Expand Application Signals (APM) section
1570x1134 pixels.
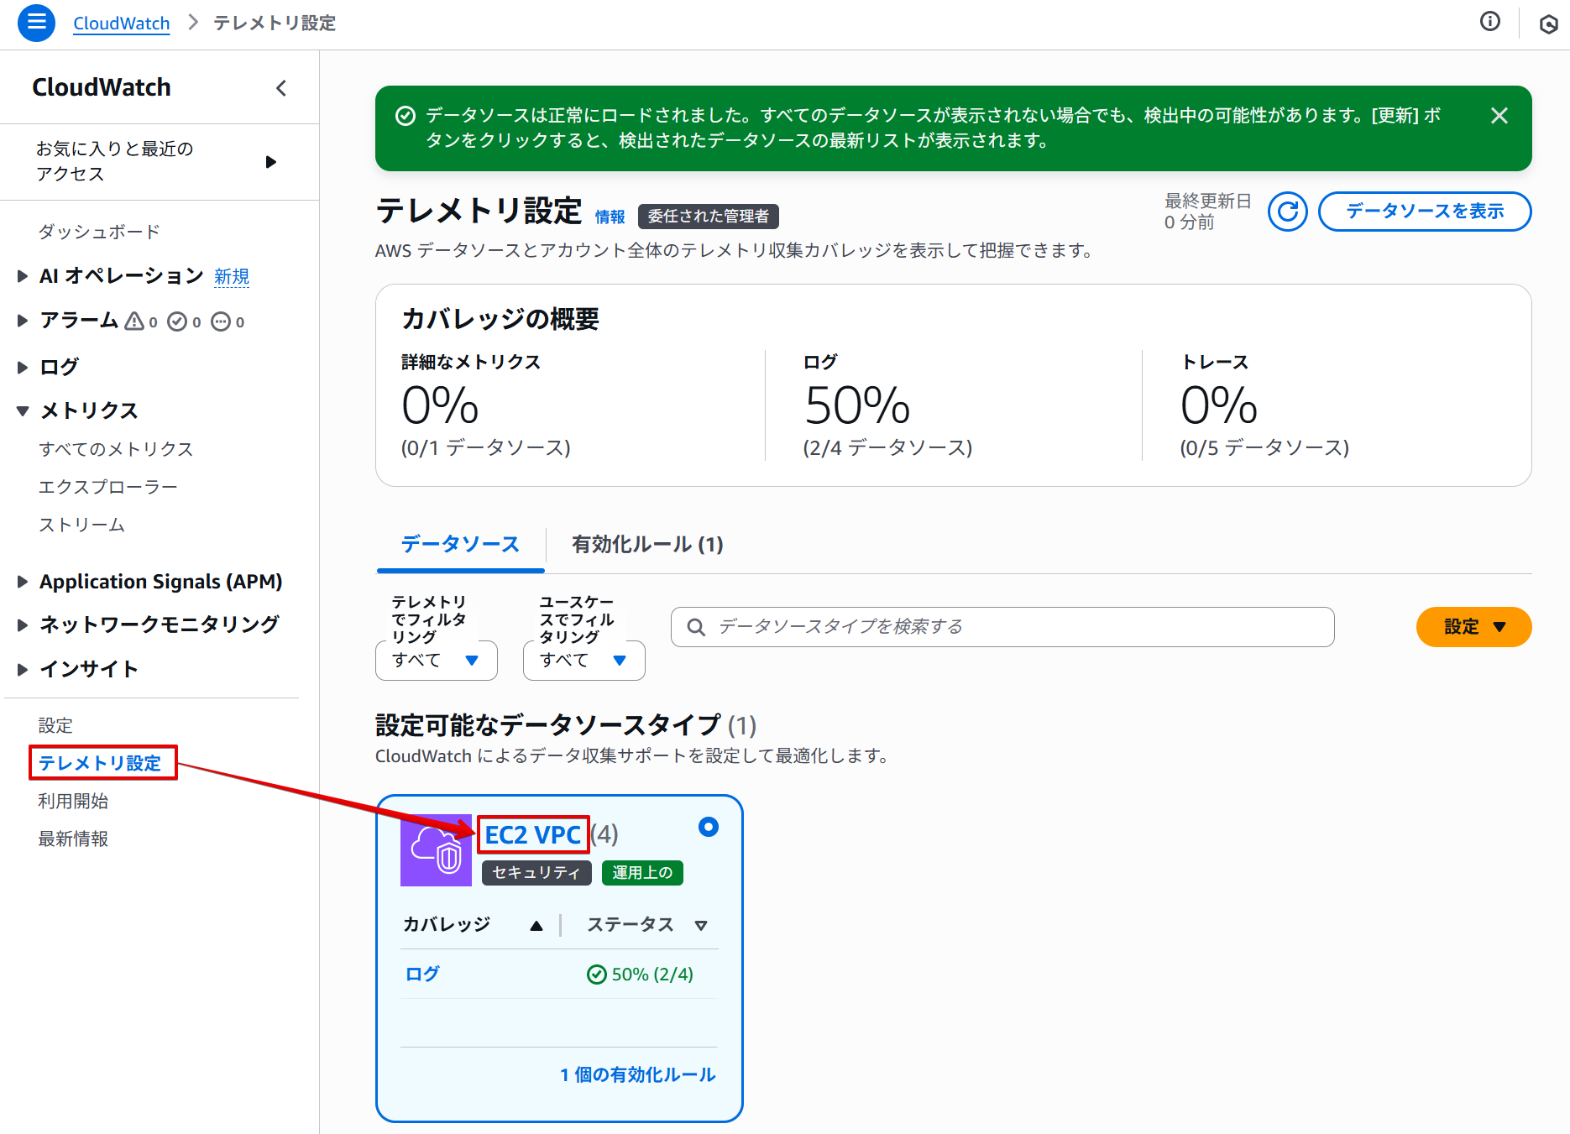click(23, 582)
